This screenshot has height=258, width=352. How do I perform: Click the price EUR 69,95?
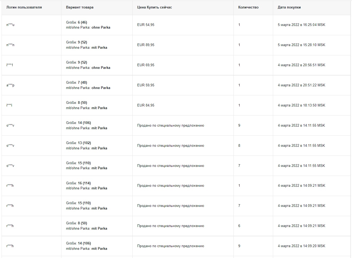tap(146, 65)
